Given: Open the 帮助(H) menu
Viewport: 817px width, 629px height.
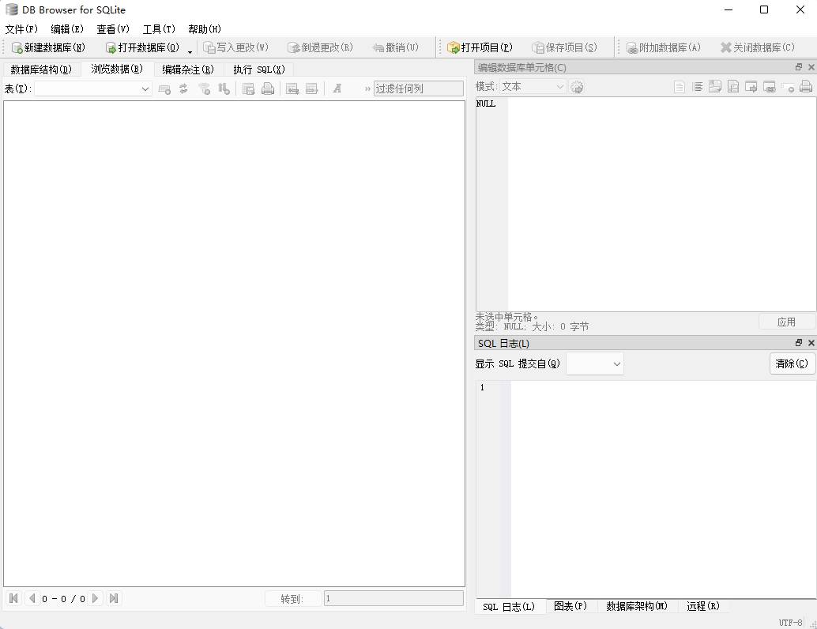Looking at the screenshot, I should tap(205, 29).
